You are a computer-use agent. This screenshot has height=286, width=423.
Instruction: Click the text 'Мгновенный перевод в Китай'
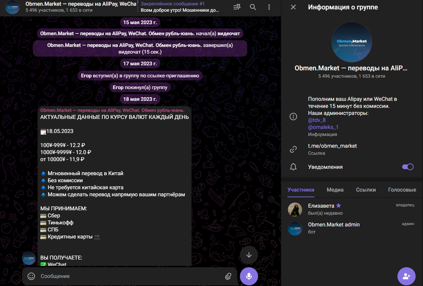tap(85, 173)
